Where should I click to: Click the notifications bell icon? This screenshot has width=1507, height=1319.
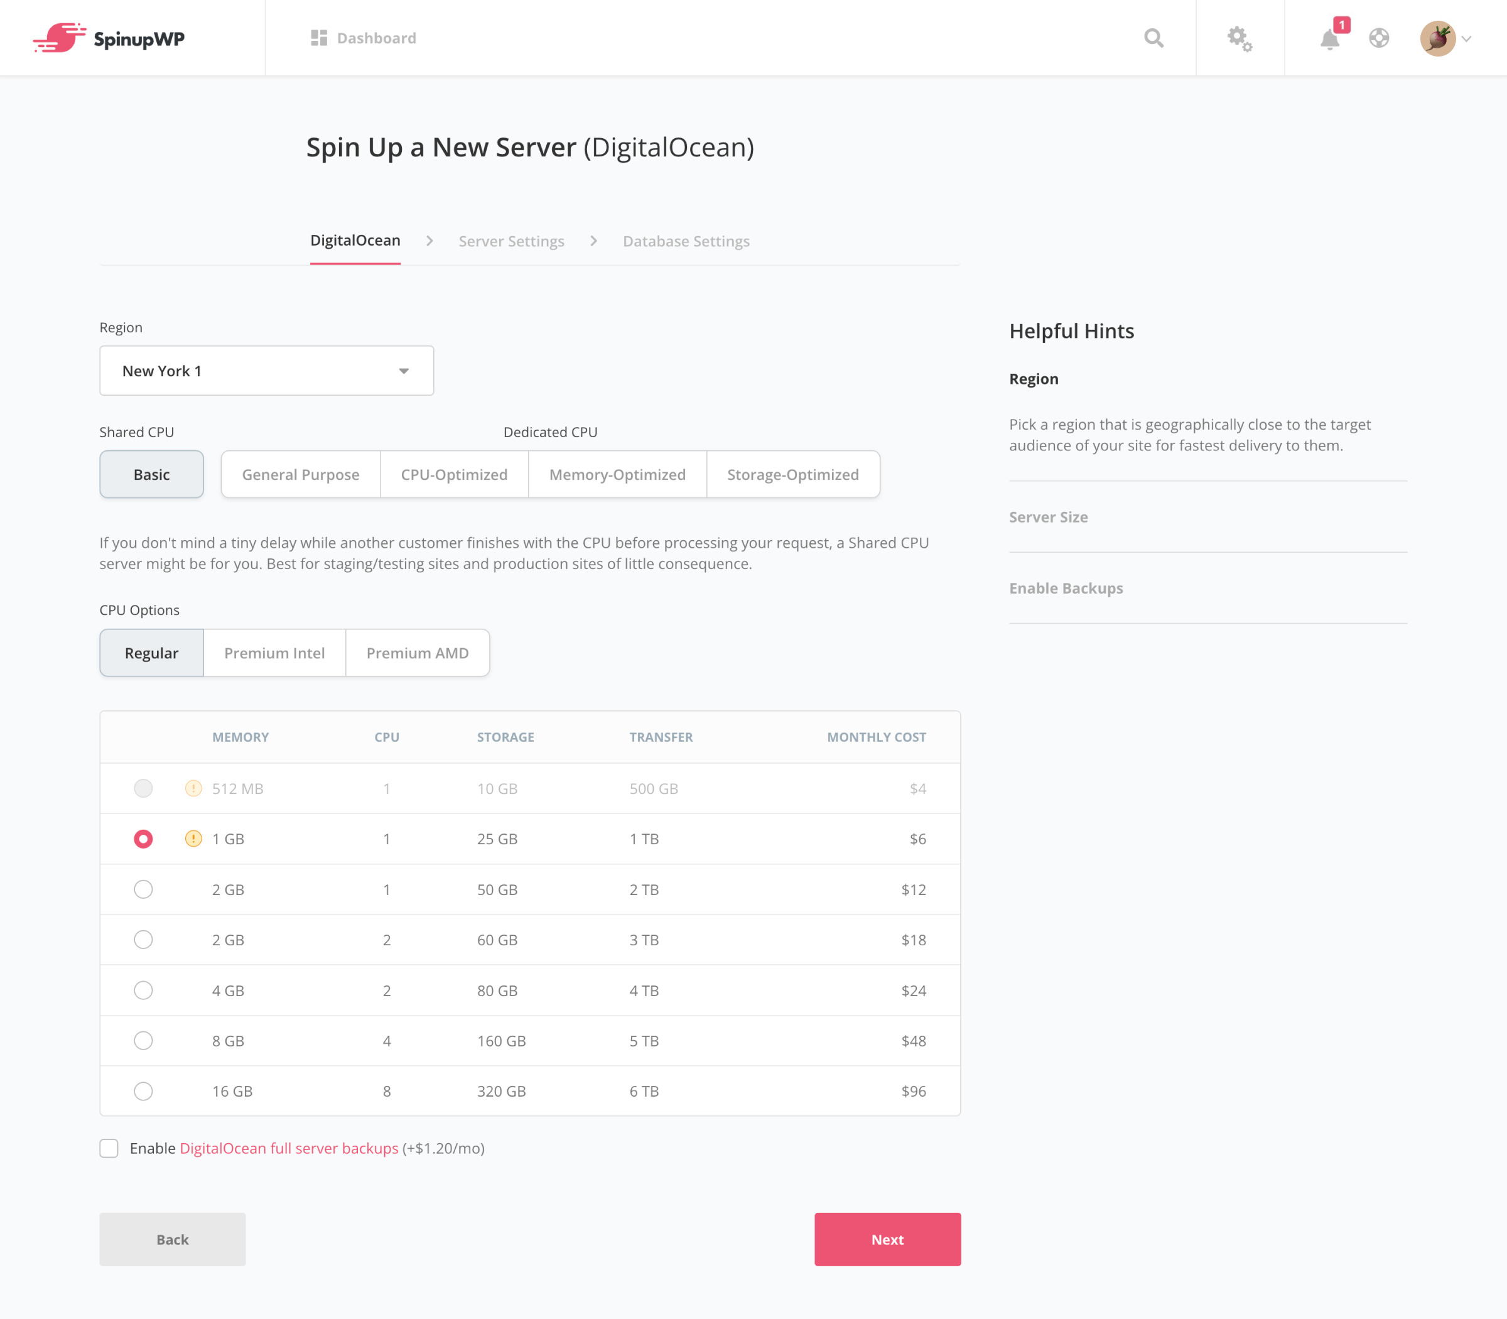pos(1330,38)
